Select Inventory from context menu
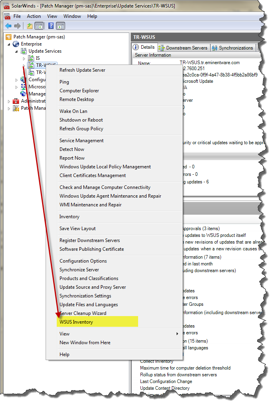 point(69,216)
